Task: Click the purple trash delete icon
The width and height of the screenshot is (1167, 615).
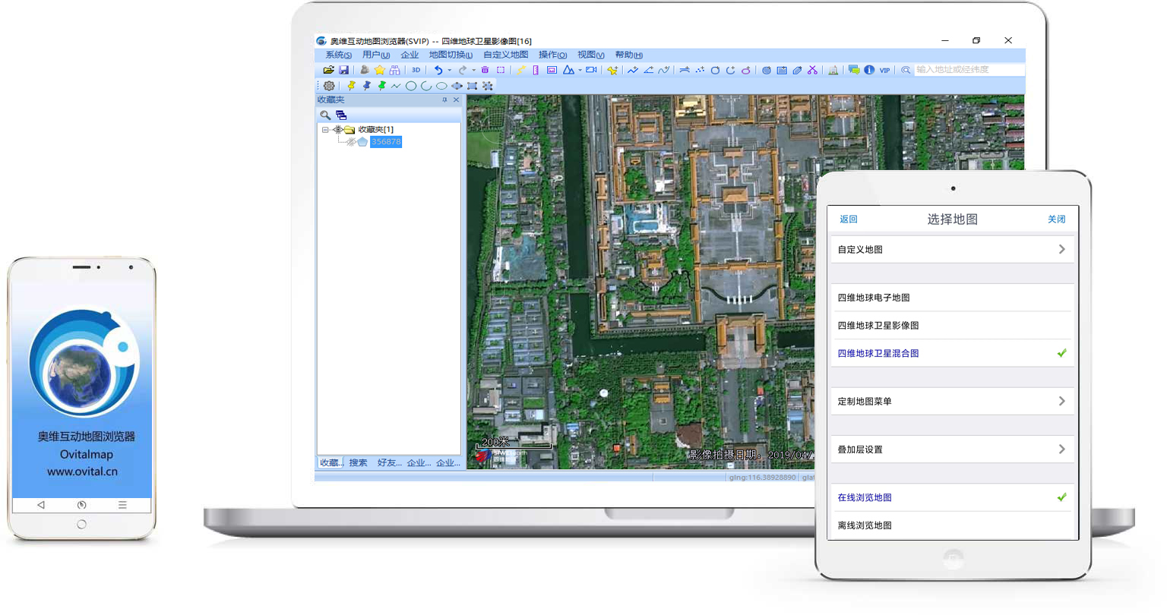Action: 485,70
